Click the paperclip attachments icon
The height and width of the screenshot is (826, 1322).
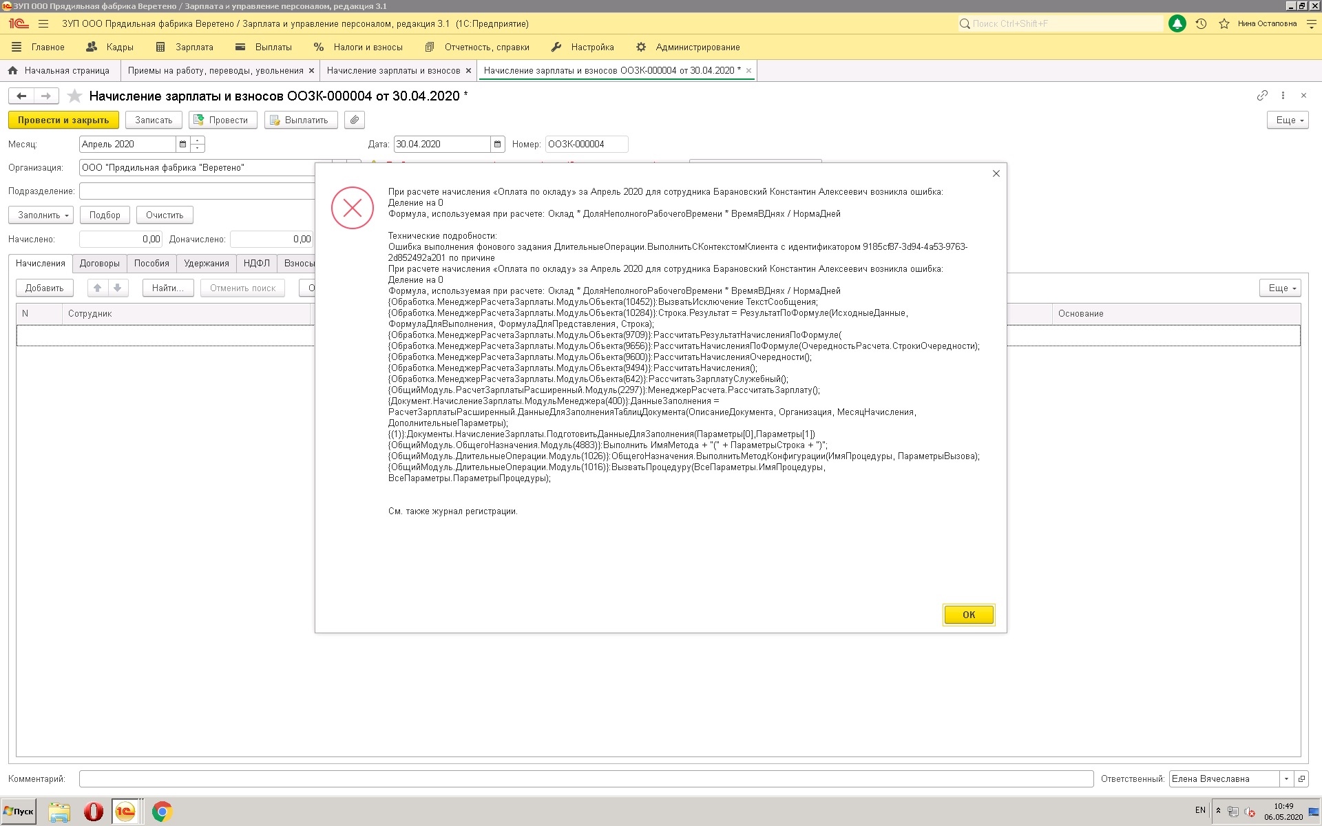pyautogui.click(x=354, y=120)
